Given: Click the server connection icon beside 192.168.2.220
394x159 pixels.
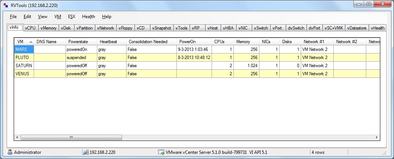Looking at the screenshot, I should point(86,152).
